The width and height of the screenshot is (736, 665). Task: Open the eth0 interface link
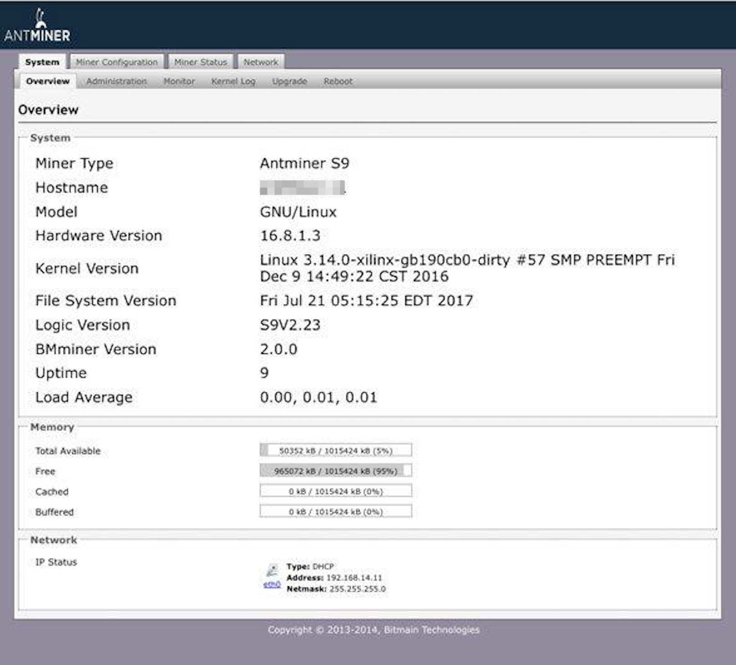point(272,584)
